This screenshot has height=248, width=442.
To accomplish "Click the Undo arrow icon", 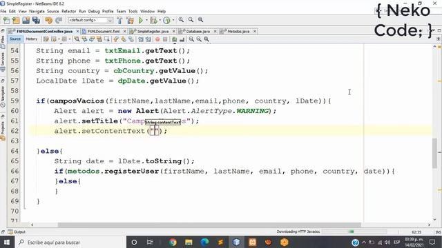I will 49,20.
